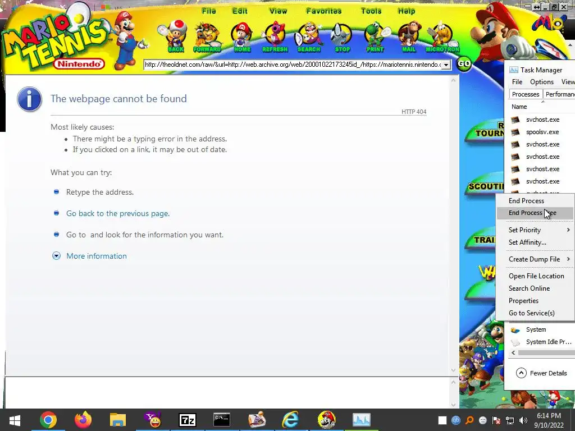575x431 pixels.
Task: Open the Edit menu of Mario Tennis browser
Action: (x=240, y=11)
